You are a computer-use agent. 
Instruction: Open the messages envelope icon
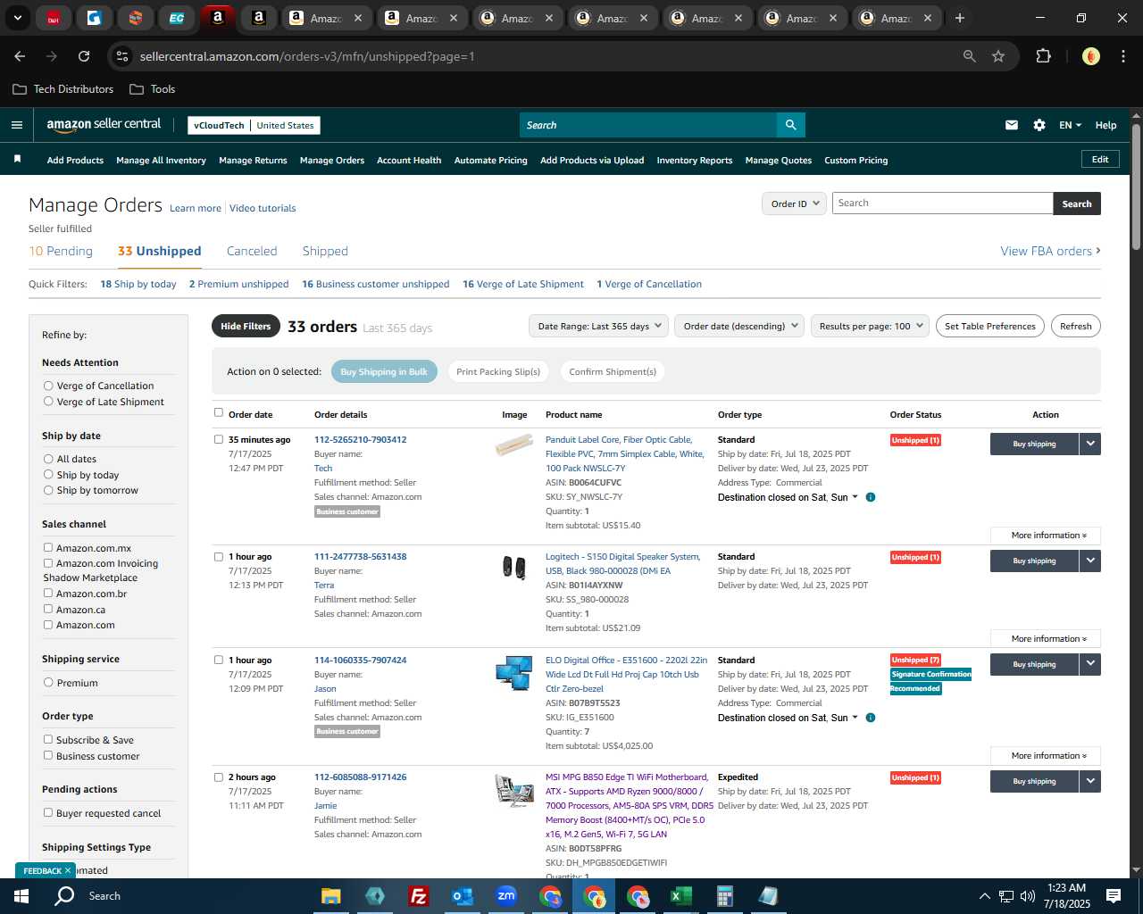[x=1012, y=125]
